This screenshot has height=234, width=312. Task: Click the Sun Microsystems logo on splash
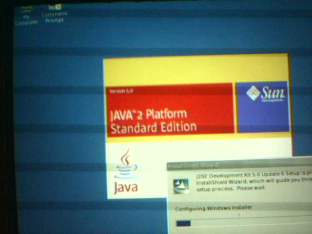pyautogui.click(x=266, y=94)
